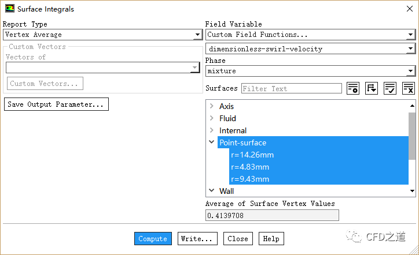419x255 pixels.
Task: Click Save Output Parameter... button
Action: 56,104
